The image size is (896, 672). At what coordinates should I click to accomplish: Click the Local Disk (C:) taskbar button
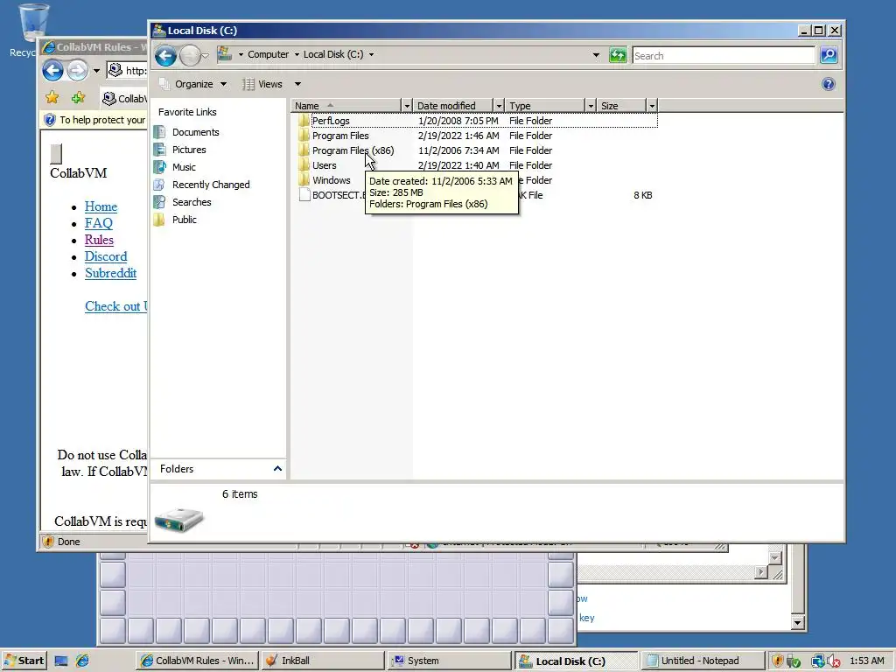click(x=576, y=661)
